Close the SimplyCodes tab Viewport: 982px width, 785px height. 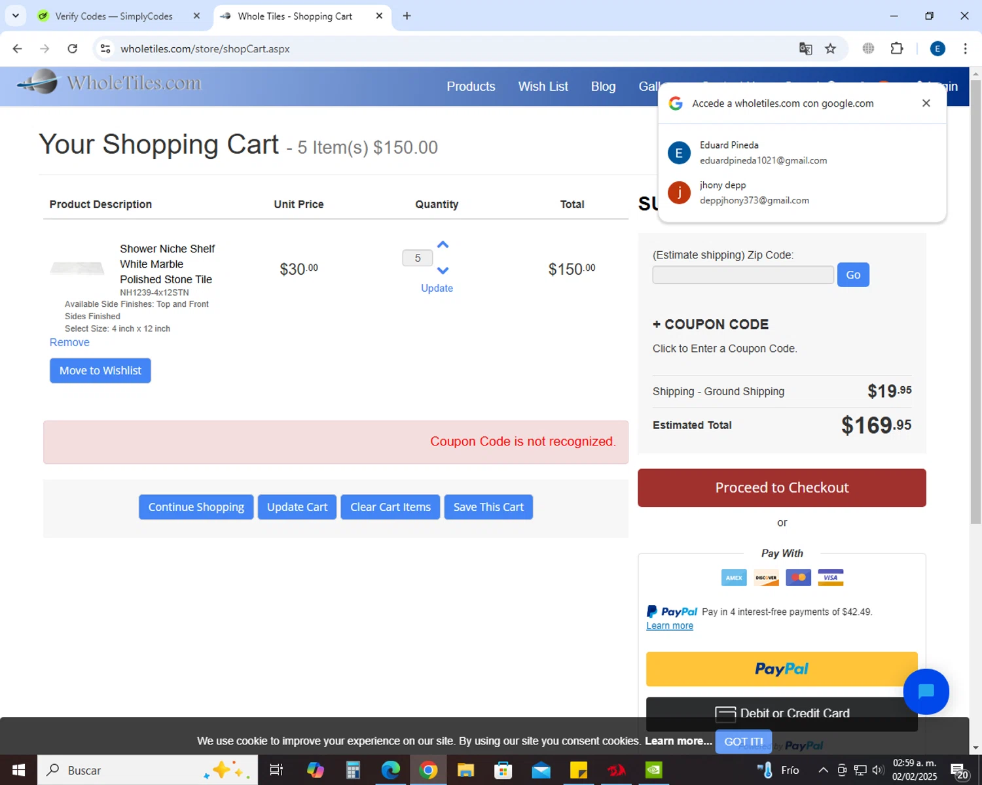tap(196, 16)
